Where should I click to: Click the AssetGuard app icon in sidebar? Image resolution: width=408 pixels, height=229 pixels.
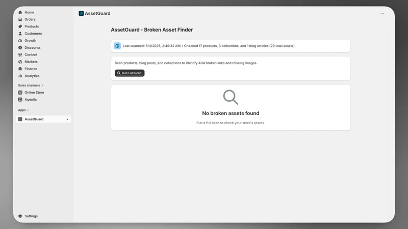(x=20, y=119)
